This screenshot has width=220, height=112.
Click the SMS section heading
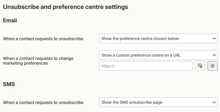pos(9,84)
